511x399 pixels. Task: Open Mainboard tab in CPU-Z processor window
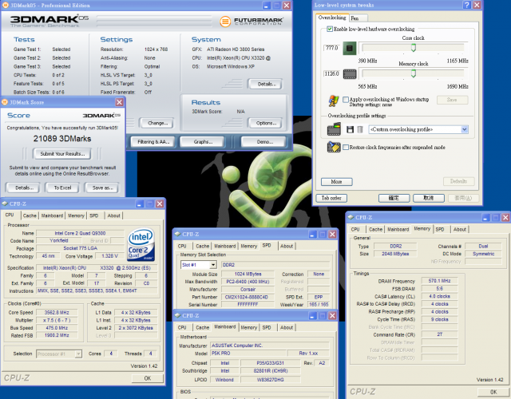52,215
